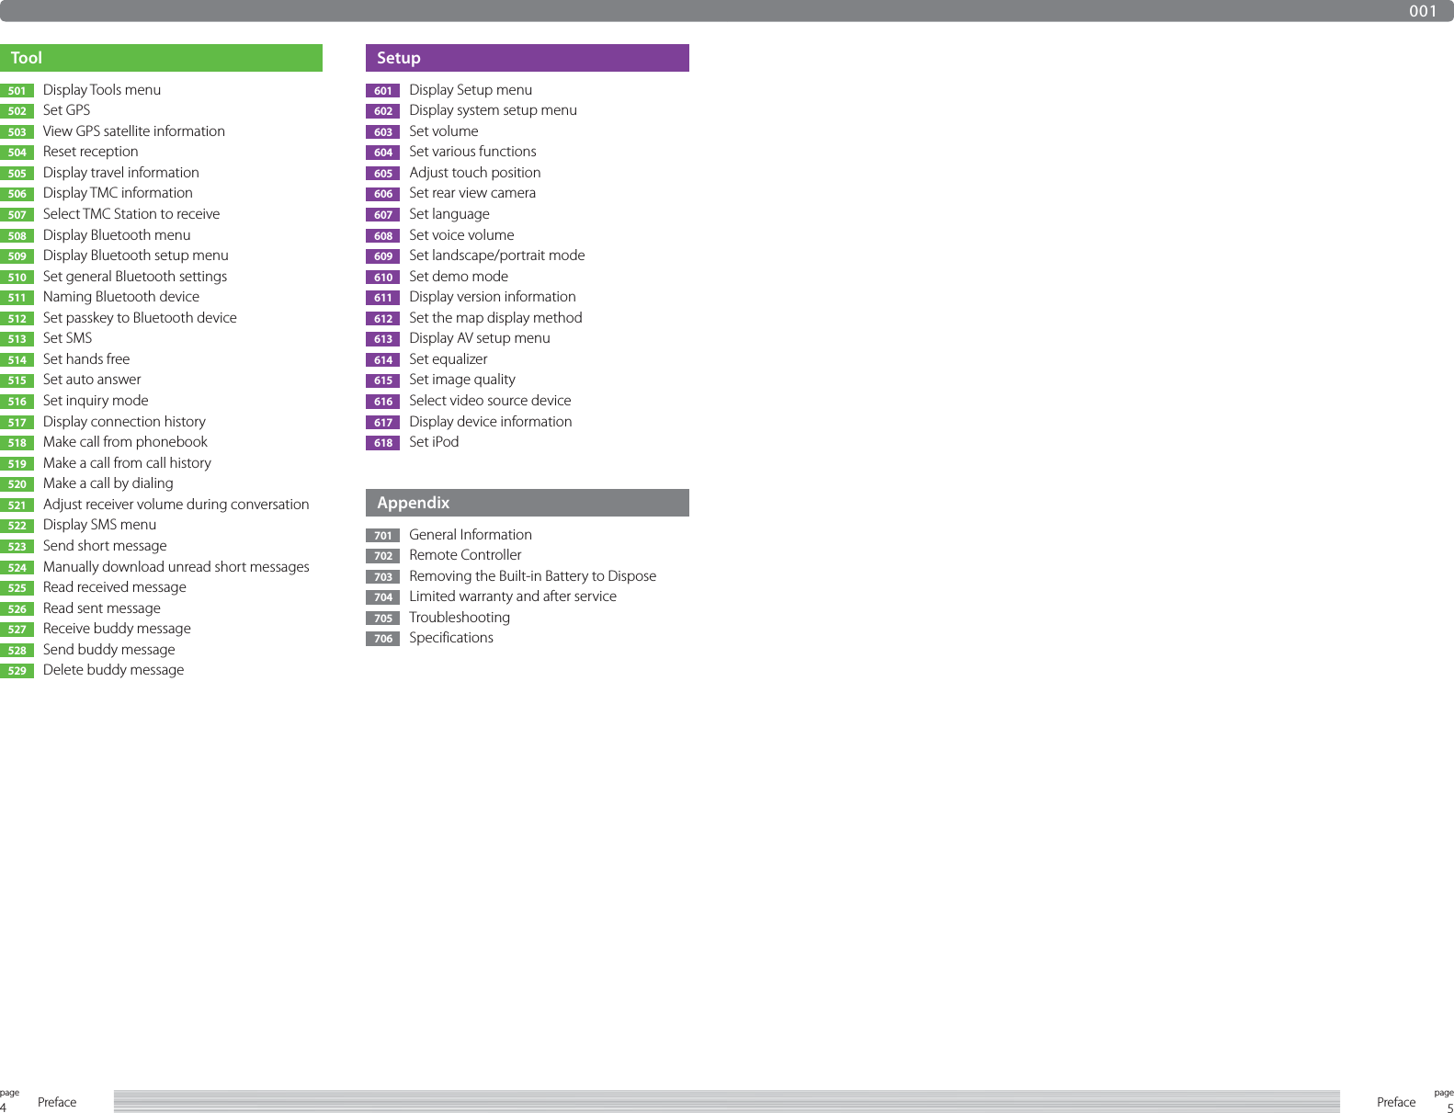The height and width of the screenshot is (1113, 1454).
Task: Open 'Display TMC information' entry
Action: [118, 193]
